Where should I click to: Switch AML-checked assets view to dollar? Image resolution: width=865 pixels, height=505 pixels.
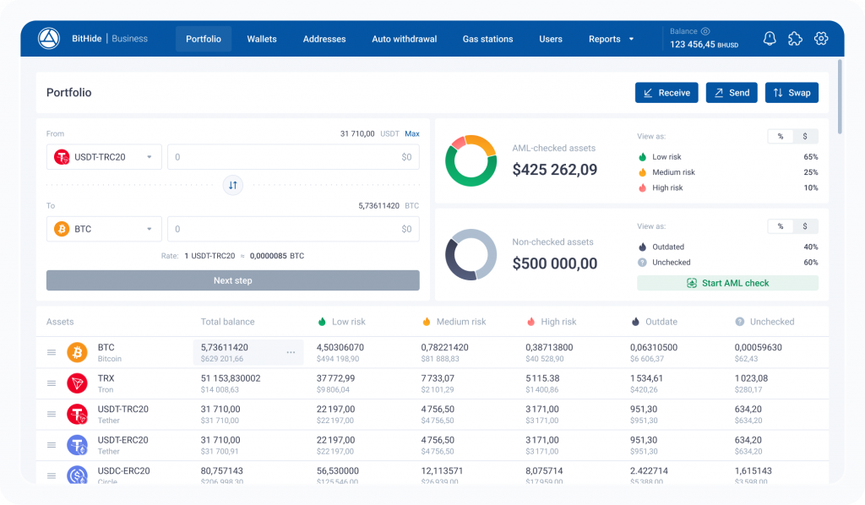[x=805, y=136]
